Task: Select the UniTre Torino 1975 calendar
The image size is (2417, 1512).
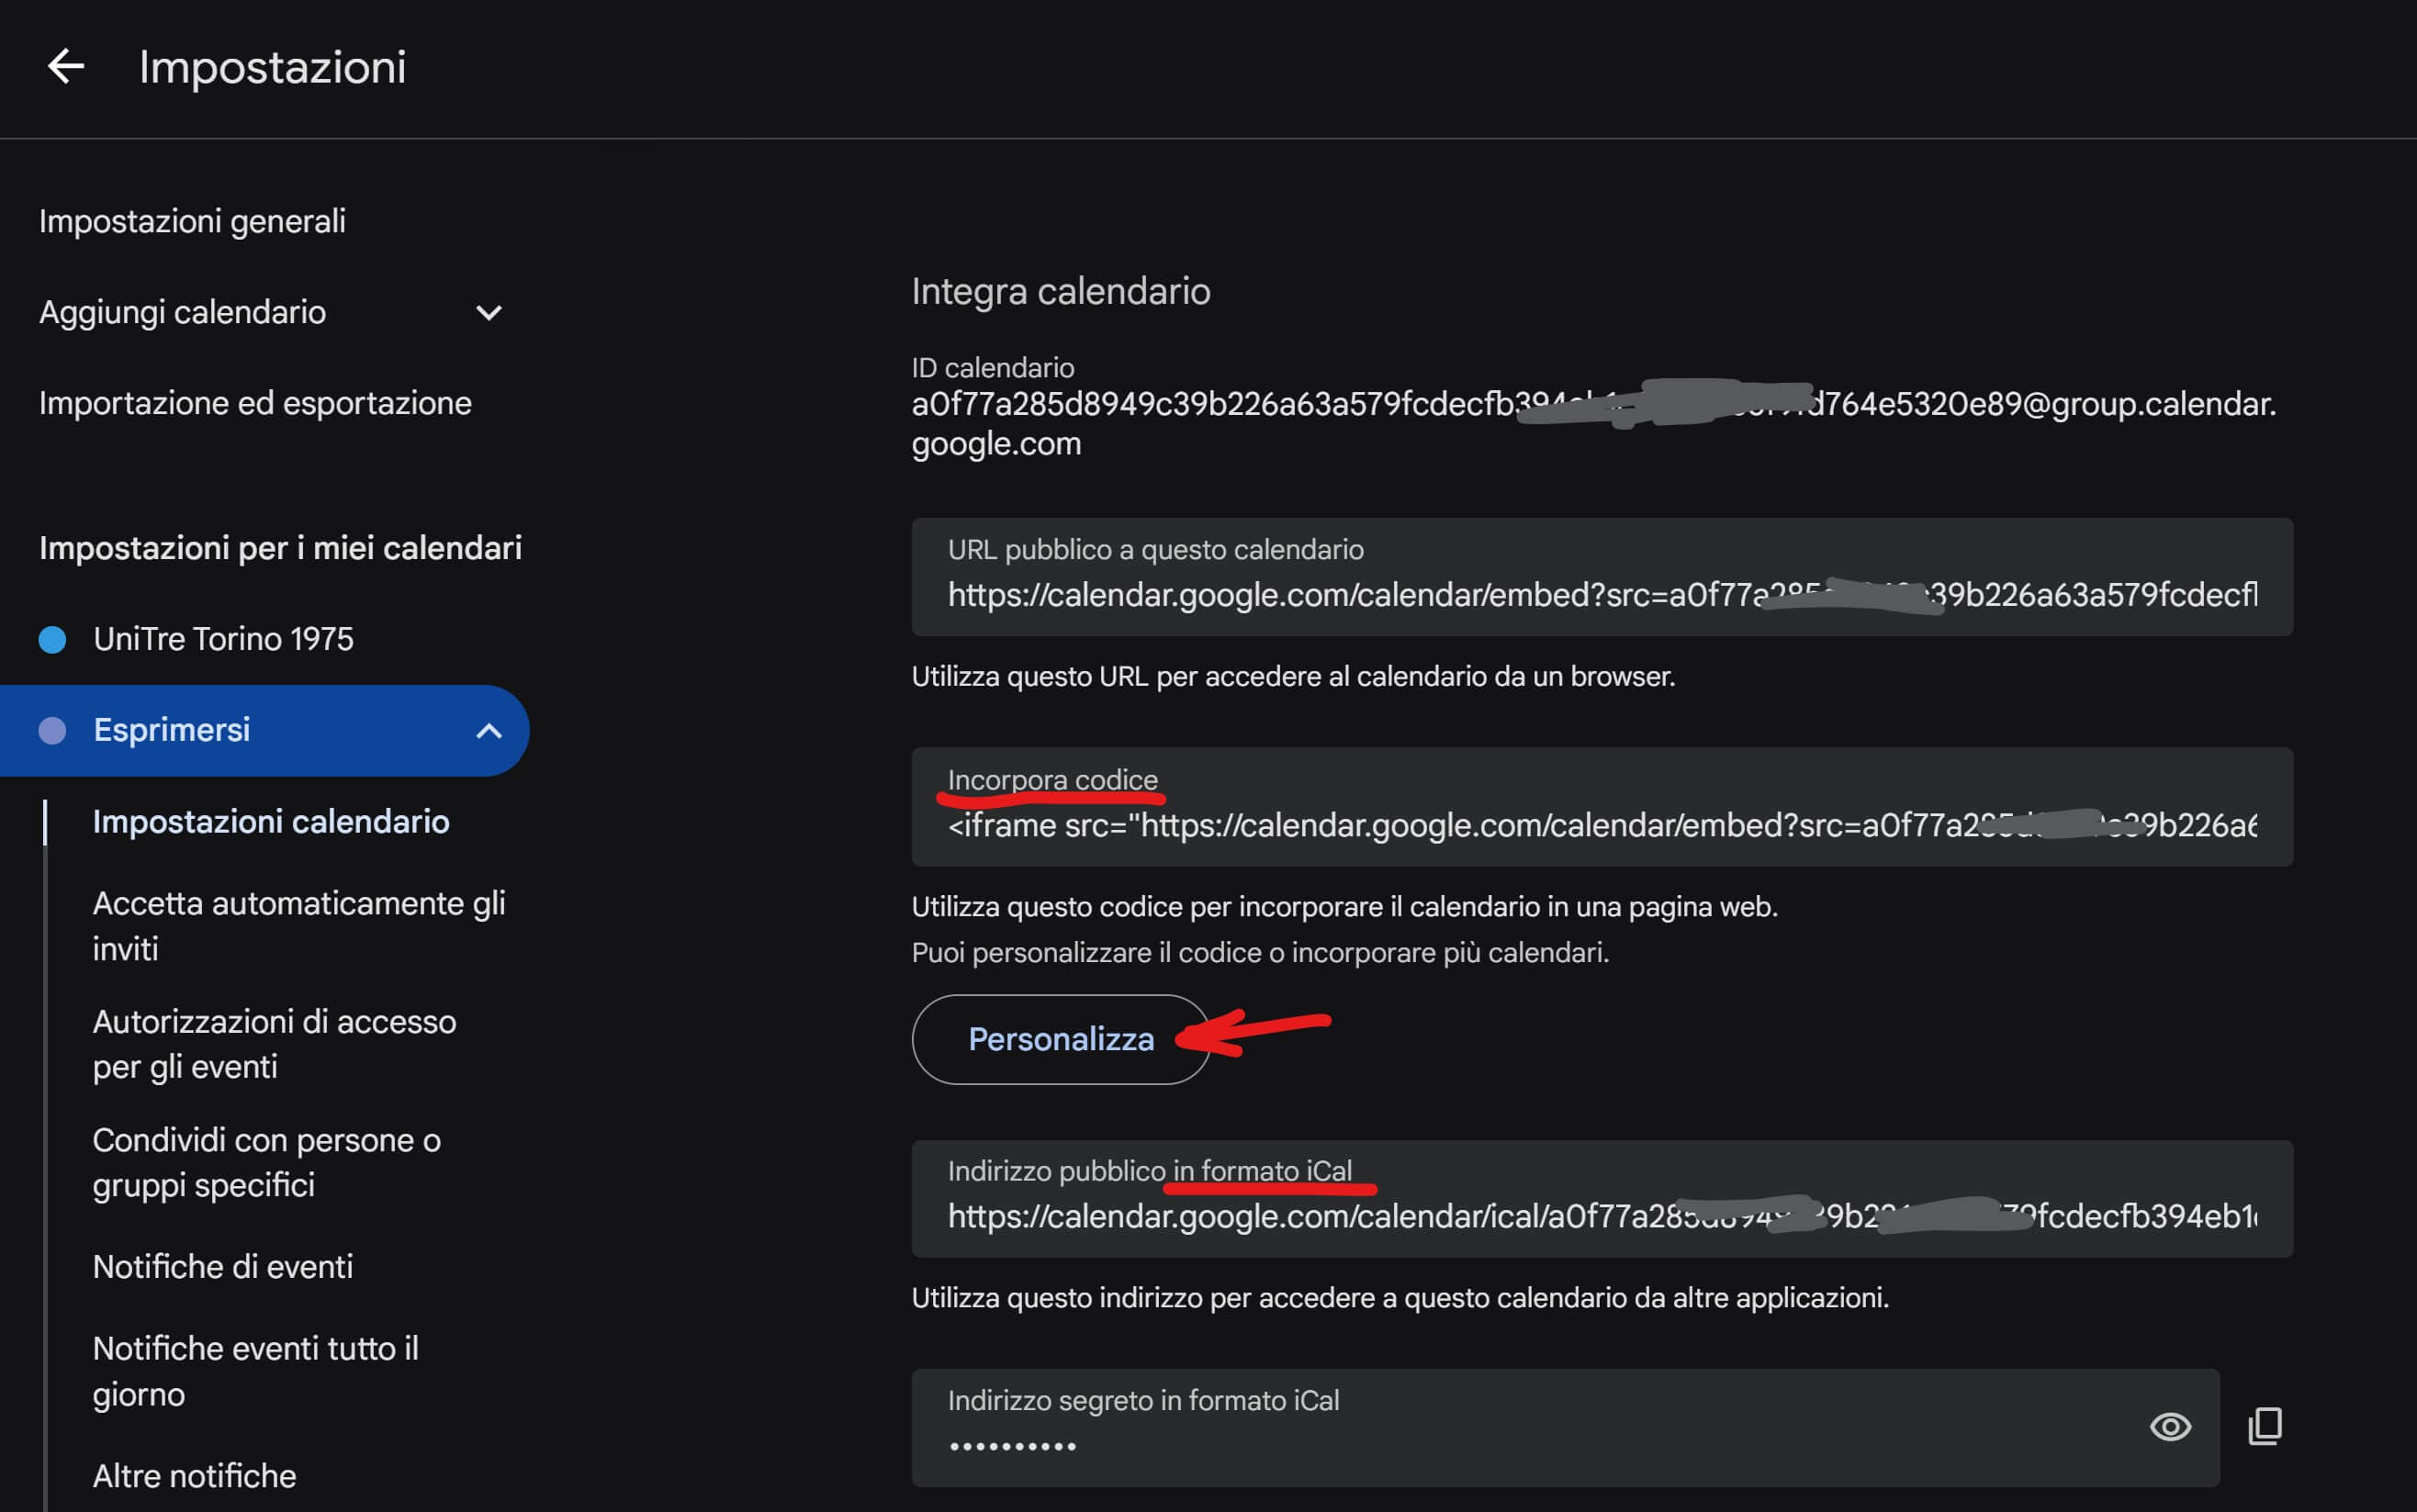Action: click(223, 639)
